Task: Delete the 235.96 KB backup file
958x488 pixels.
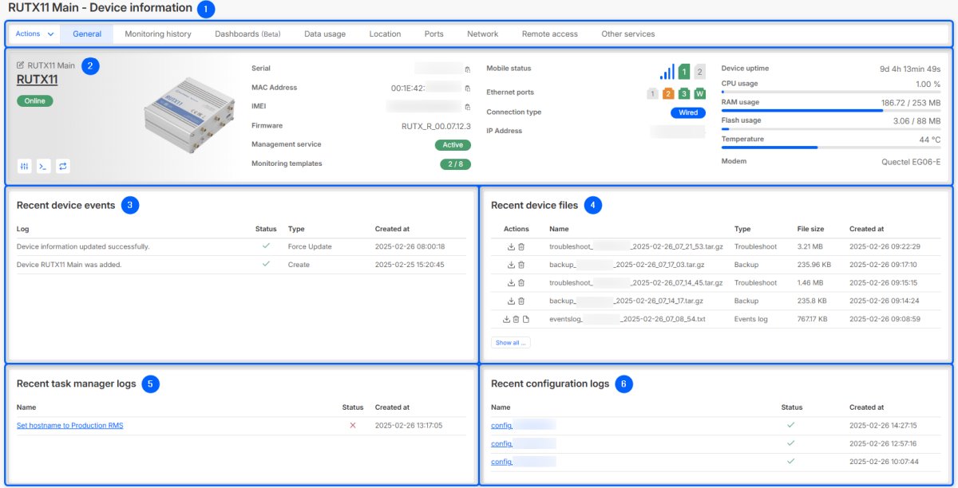Action: tap(521, 265)
